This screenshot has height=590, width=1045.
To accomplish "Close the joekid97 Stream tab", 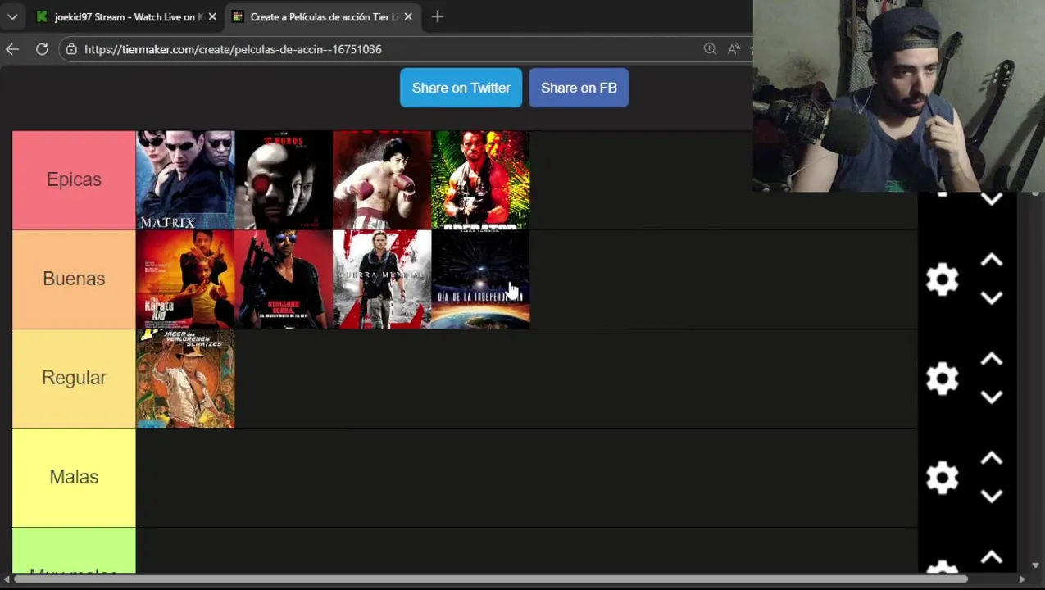I will (x=212, y=16).
